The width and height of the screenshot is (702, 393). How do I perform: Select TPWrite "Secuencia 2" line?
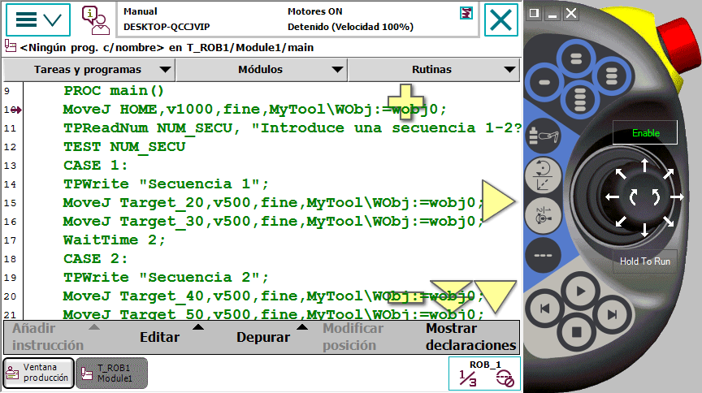pyautogui.click(x=166, y=278)
